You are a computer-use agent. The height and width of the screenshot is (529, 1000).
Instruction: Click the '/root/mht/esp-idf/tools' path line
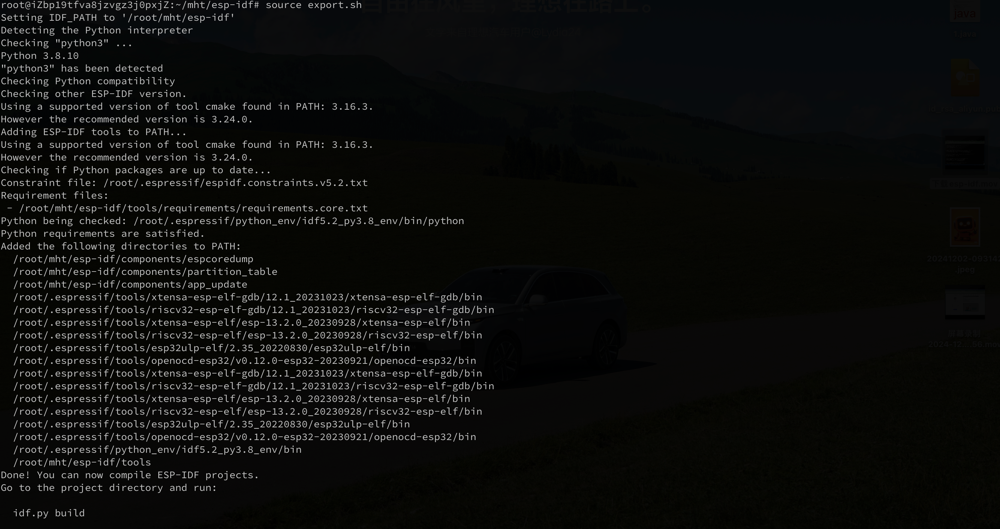82,463
